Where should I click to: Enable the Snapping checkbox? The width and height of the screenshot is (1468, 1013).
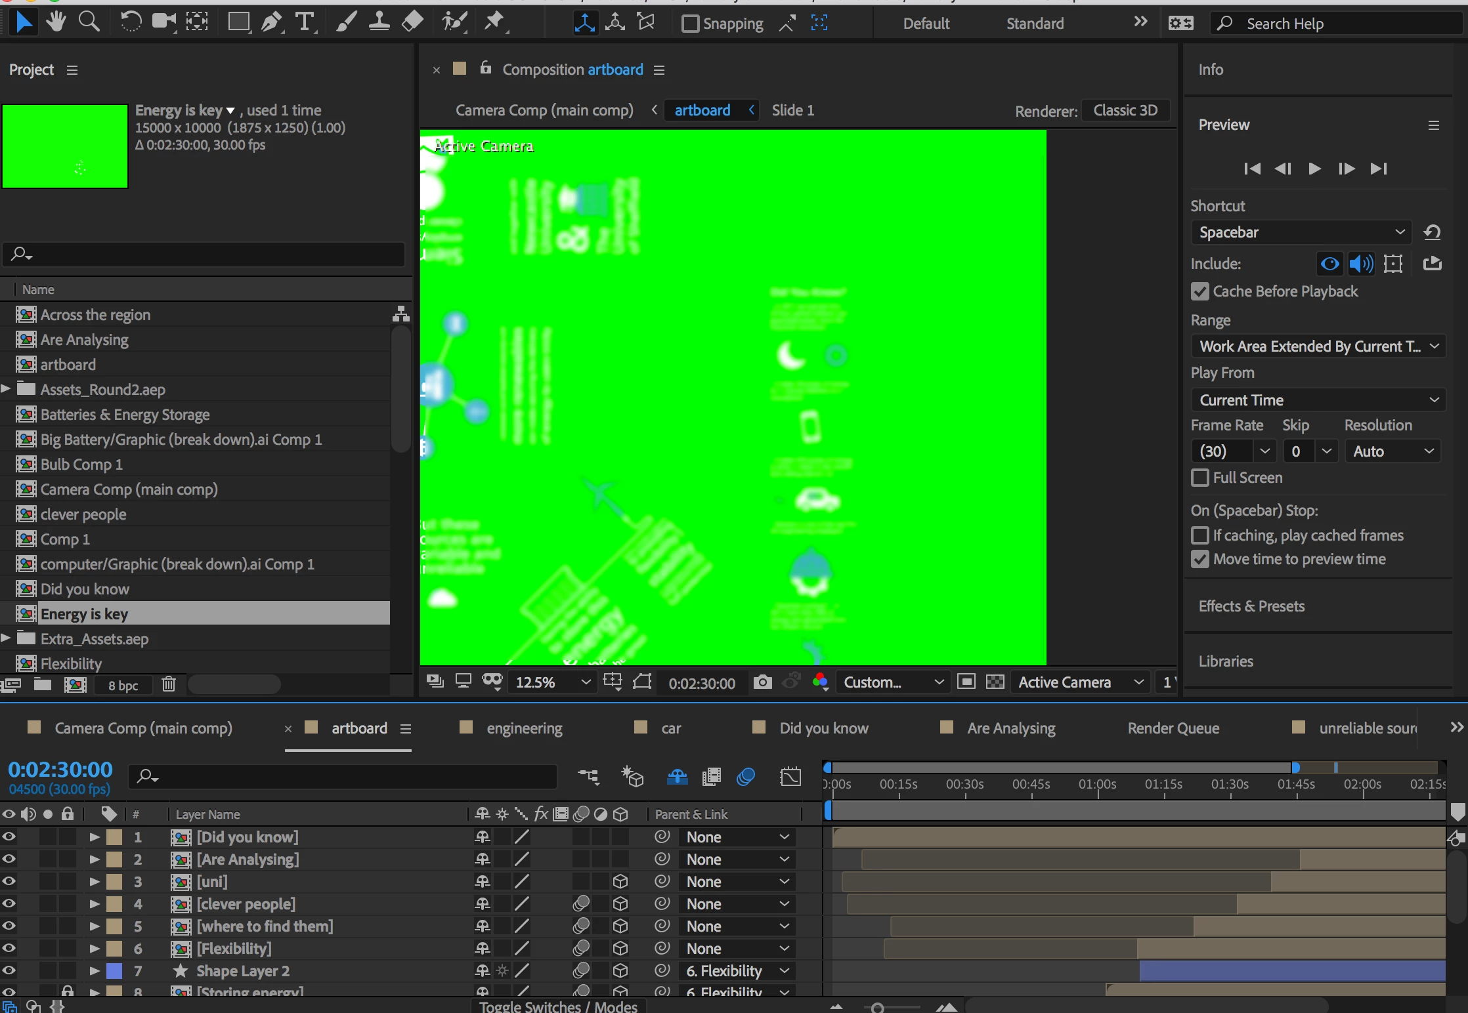click(690, 24)
